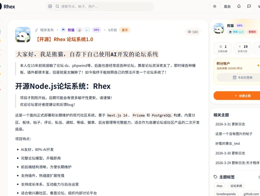Open related topic 这是一个没有图片的帖子
260x196 pixels.
[234, 134]
